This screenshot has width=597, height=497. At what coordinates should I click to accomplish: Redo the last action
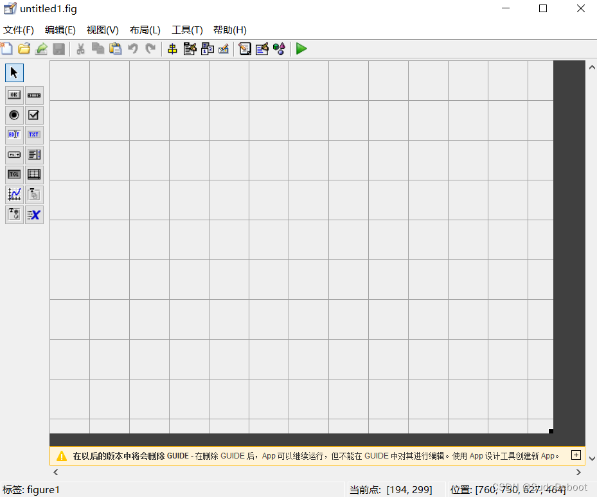tap(150, 49)
